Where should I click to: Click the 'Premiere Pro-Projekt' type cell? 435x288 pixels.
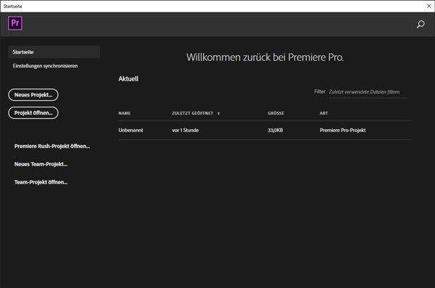[343, 131]
